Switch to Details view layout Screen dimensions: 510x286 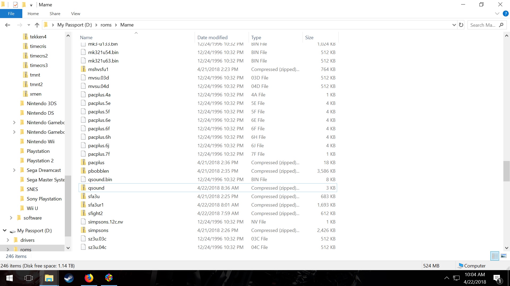[495, 256]
